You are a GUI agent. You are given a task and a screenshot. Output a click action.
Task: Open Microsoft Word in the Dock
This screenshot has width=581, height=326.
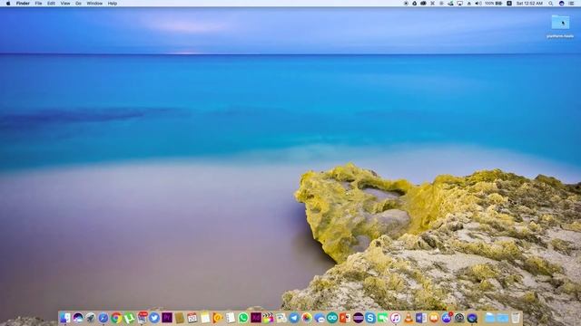coord(421,318)
